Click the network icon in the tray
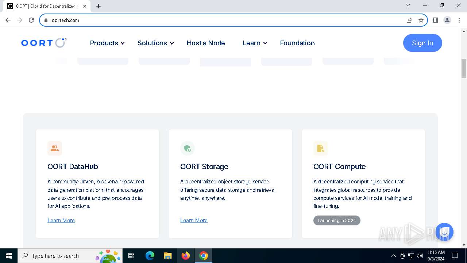The image size is (467, 263). (411, 256)
